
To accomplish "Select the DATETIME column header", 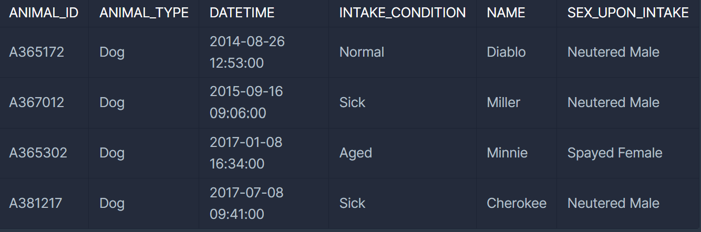I will pos(264,13).
